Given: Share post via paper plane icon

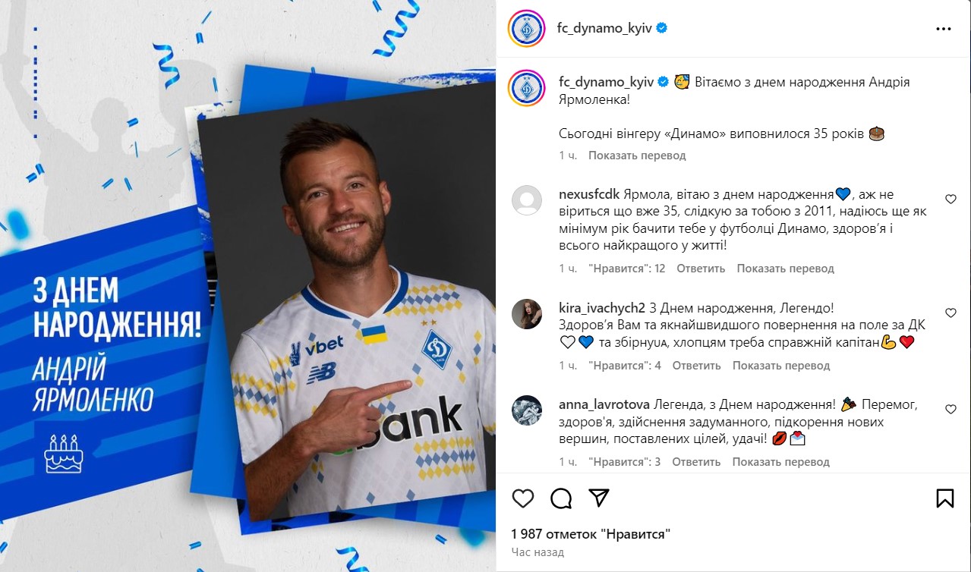Looking at the screenshot, I should pyautogui.click(x=600, y=498).
